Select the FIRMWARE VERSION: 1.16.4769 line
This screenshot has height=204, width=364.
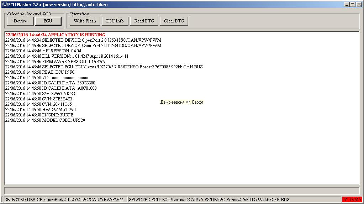(x=55, y=62)
